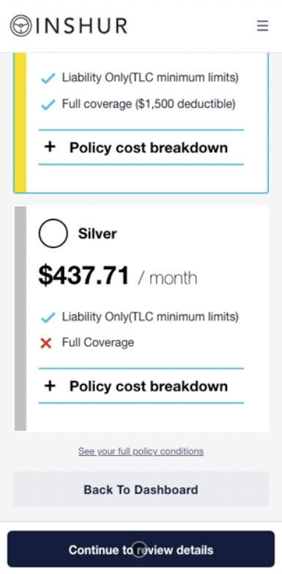
Task: Click checkmark beside top Liability Only item
Action: tap(48, 78)
